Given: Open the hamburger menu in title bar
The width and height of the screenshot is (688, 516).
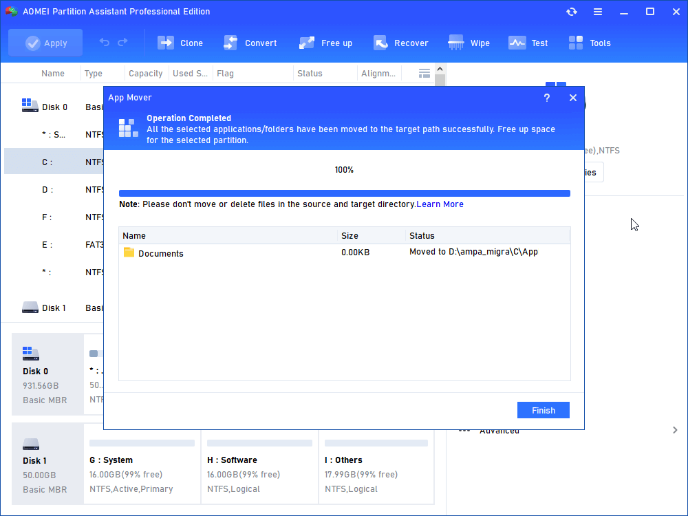Looking at the screenshot, I should [x=598, y=12].
